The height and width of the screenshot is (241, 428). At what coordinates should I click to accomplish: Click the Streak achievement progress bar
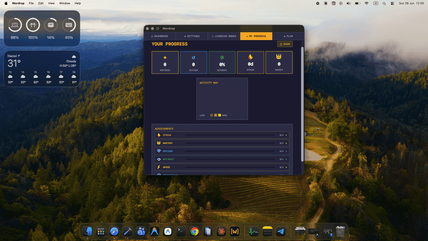pos(230,135)
